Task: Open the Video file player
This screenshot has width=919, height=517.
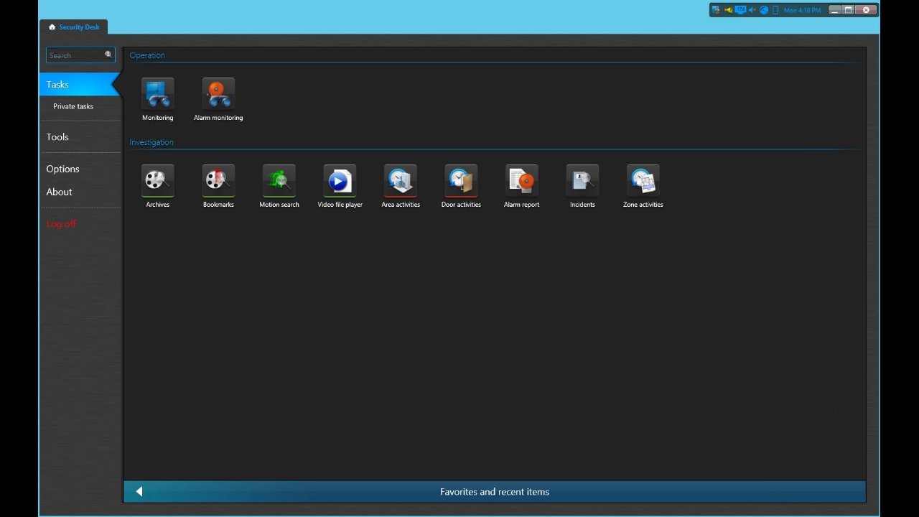Action: coord(340,181)
